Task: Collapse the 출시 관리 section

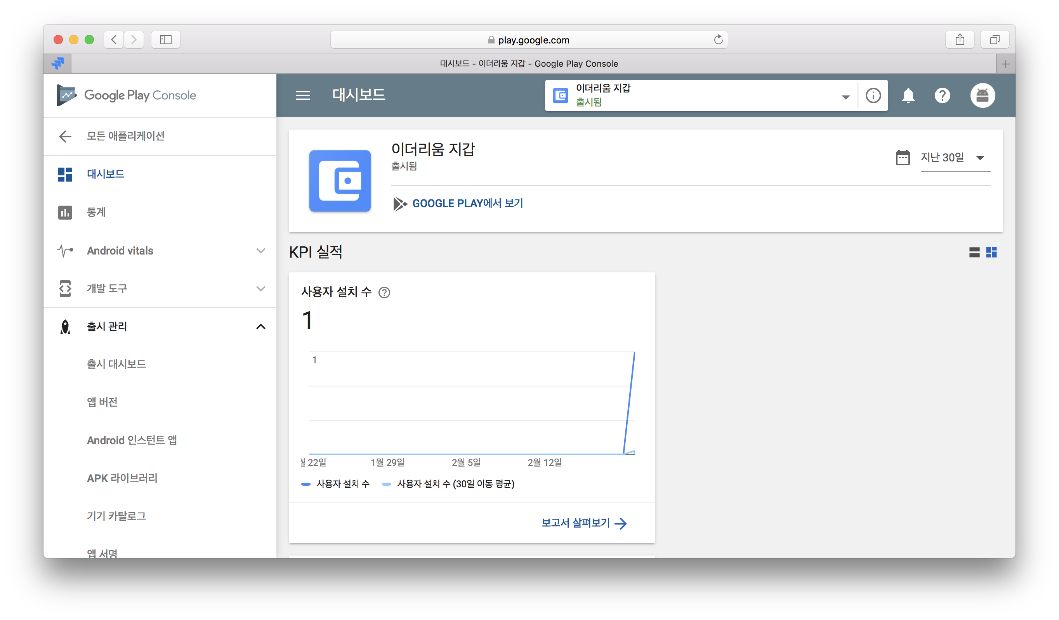Action: click(x=260, y=326)
